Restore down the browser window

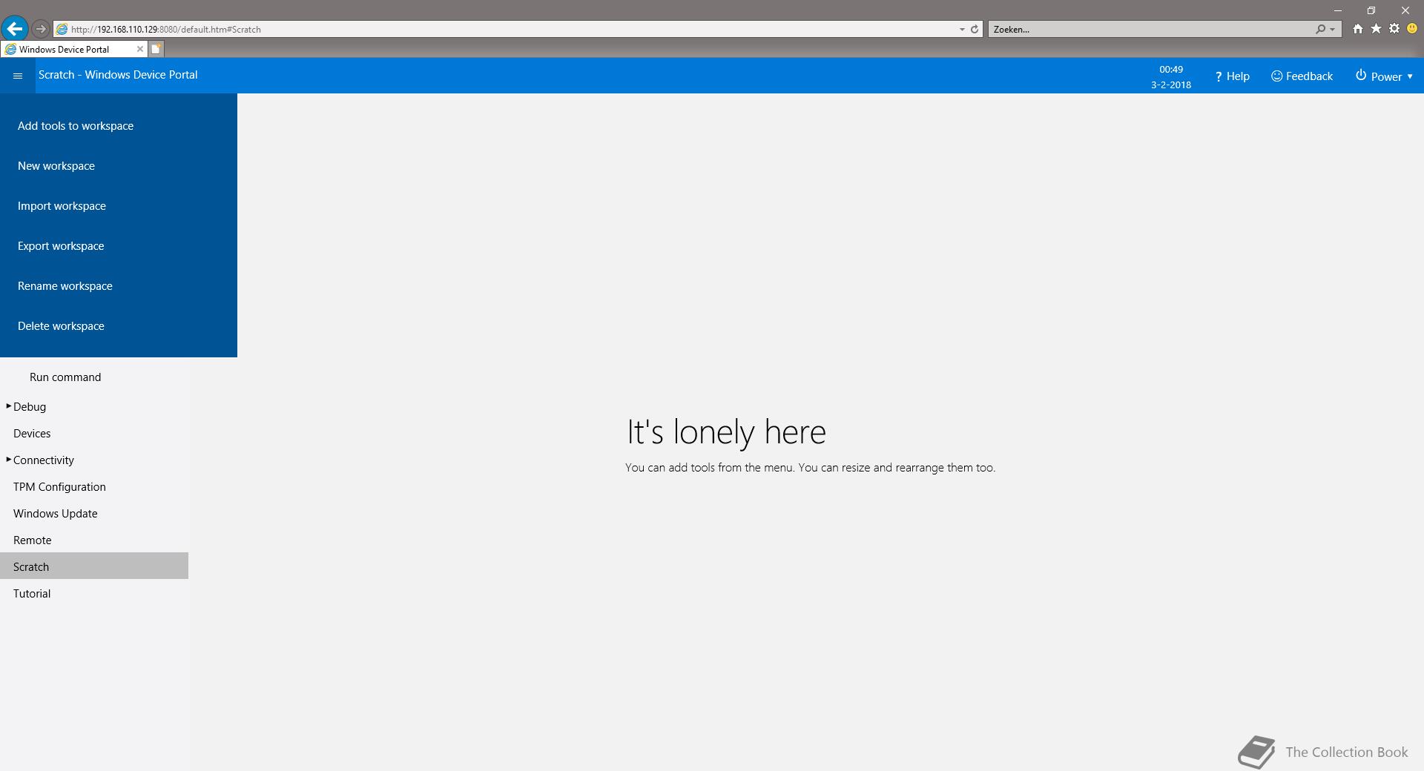1371,10
